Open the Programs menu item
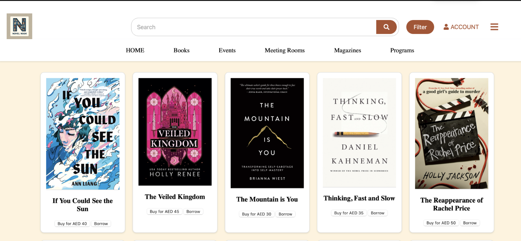Viewport: 521px width, 241px height. [x=402, y=50]
